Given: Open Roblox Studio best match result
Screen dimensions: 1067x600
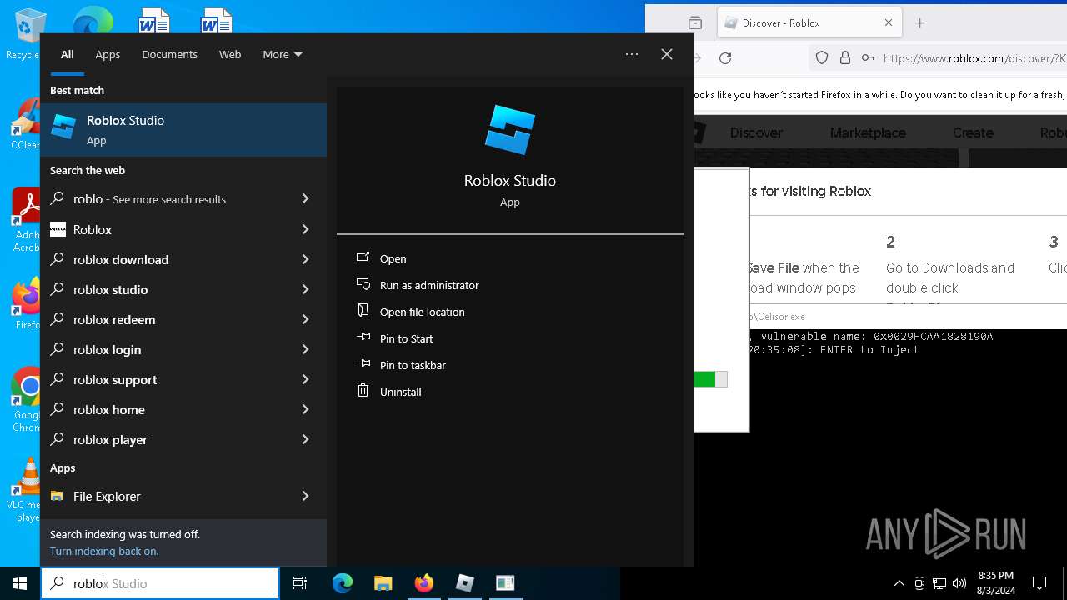Looking at the screenshot, I should tap(183, 129).
